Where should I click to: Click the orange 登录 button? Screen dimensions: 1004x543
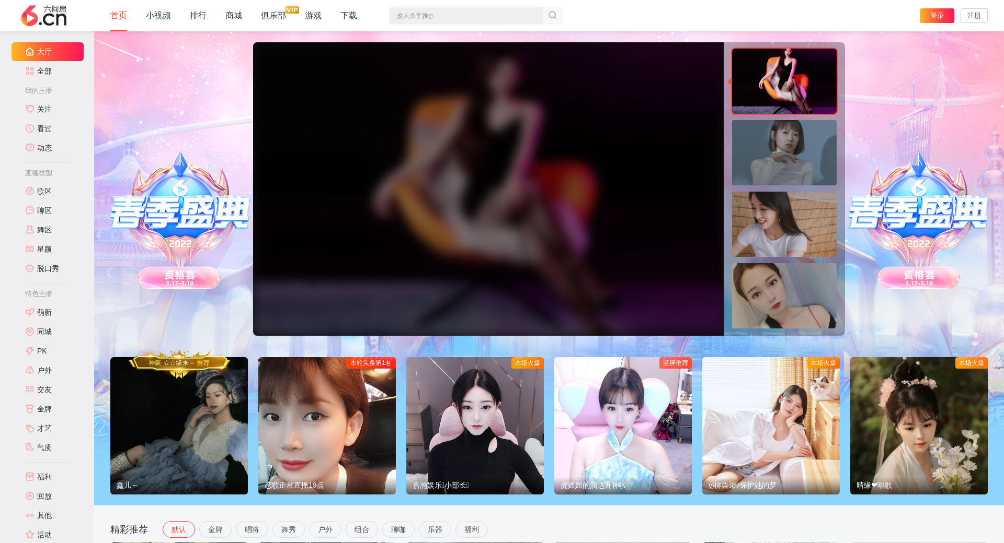pyautogui.click(x=937, y=16)
